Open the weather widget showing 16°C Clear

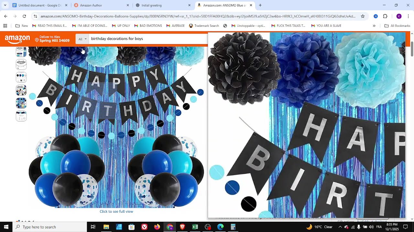[319, 227]
